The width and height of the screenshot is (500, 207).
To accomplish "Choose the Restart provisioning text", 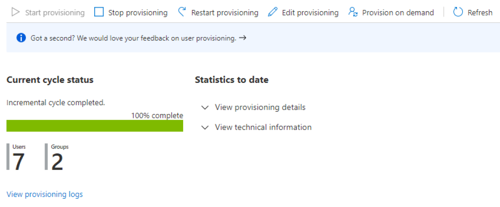I will (225, 13).
